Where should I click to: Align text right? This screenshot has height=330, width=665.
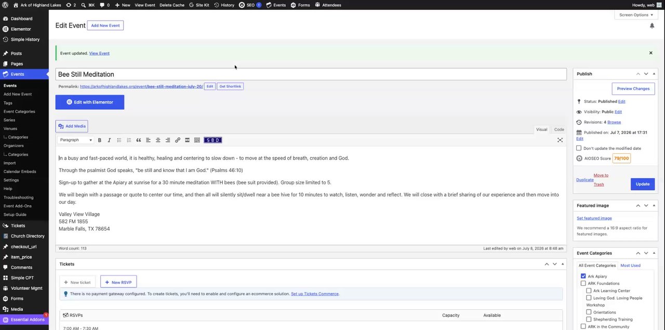[168, 140]
